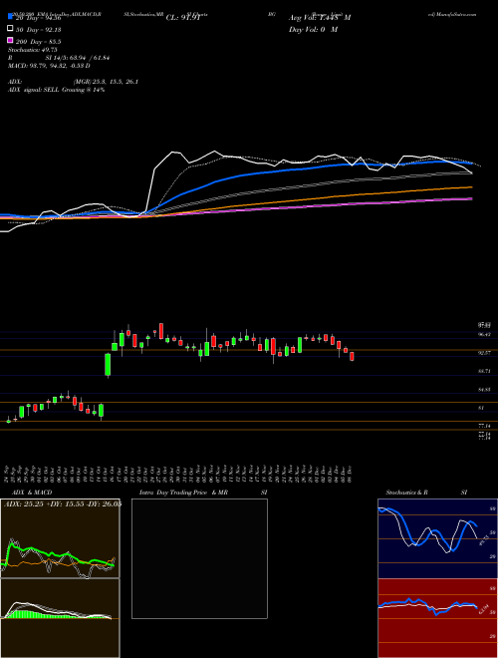Click the 'Day Vol: 0 M' label
This screenshot has height=658, width=498.
click(x=313, y=29)
